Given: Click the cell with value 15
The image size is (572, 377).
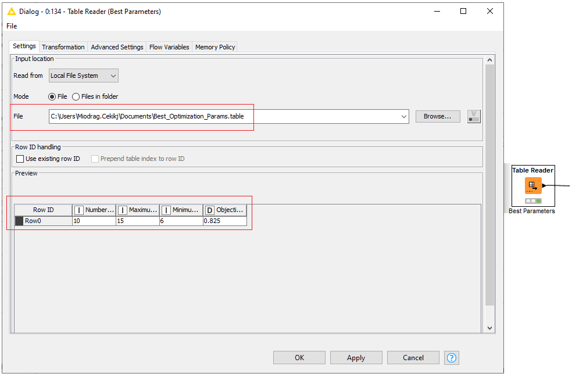Looking at the screenshot, I should (x=138, y=221).
